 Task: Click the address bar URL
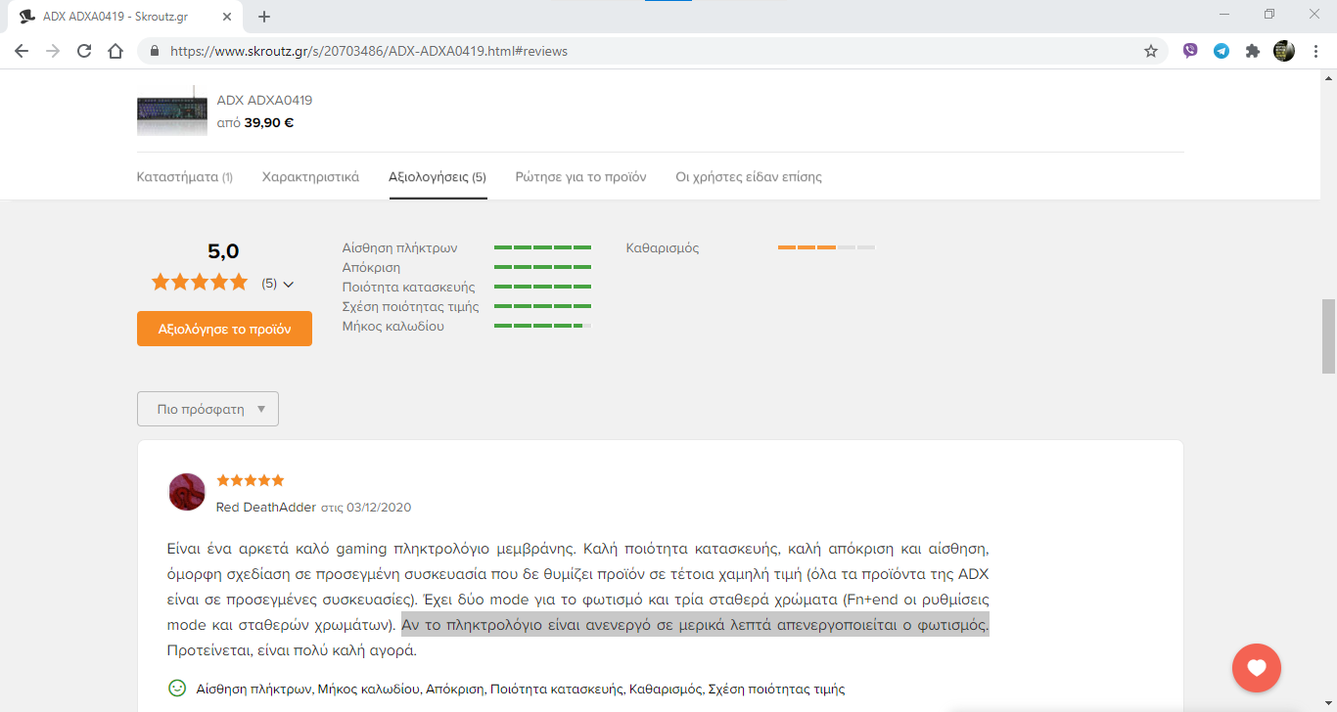tap(369, 51)
